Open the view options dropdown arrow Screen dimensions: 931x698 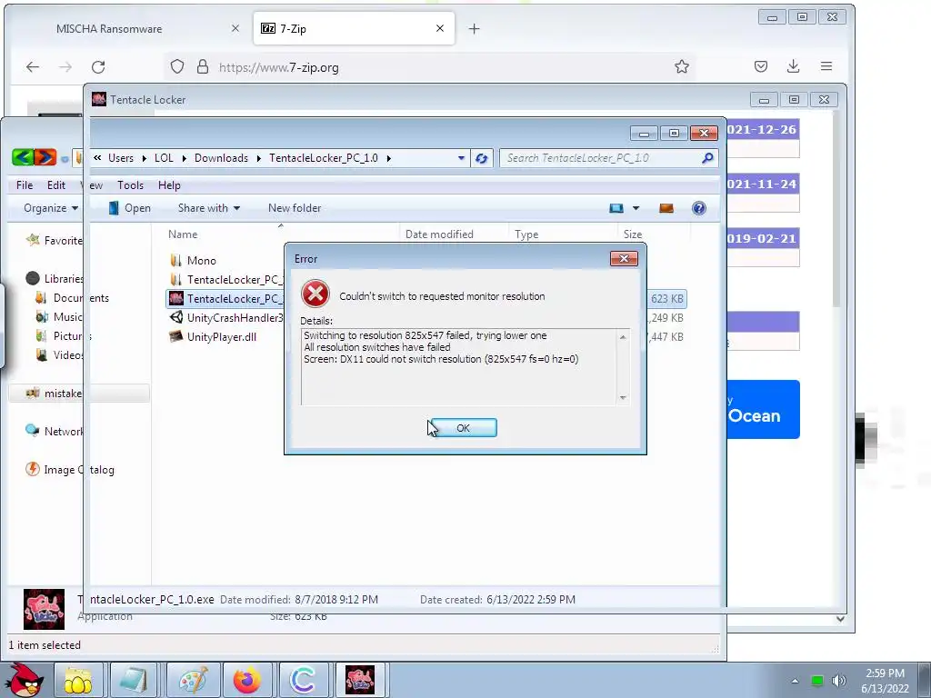(636, 208)
